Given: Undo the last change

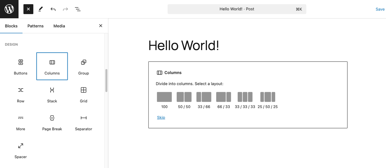Looking at the screenshot, I should tap(53, 9).
